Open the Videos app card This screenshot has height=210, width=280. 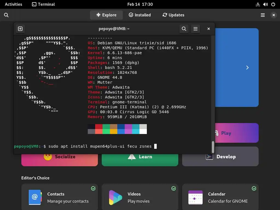pos(140,197)
